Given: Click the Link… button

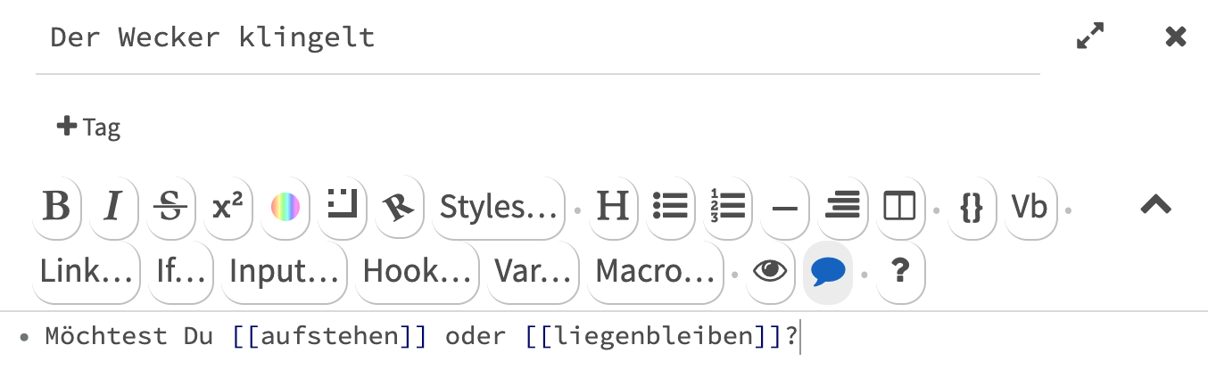Looking at the screenshot, I should coord(87,272).
